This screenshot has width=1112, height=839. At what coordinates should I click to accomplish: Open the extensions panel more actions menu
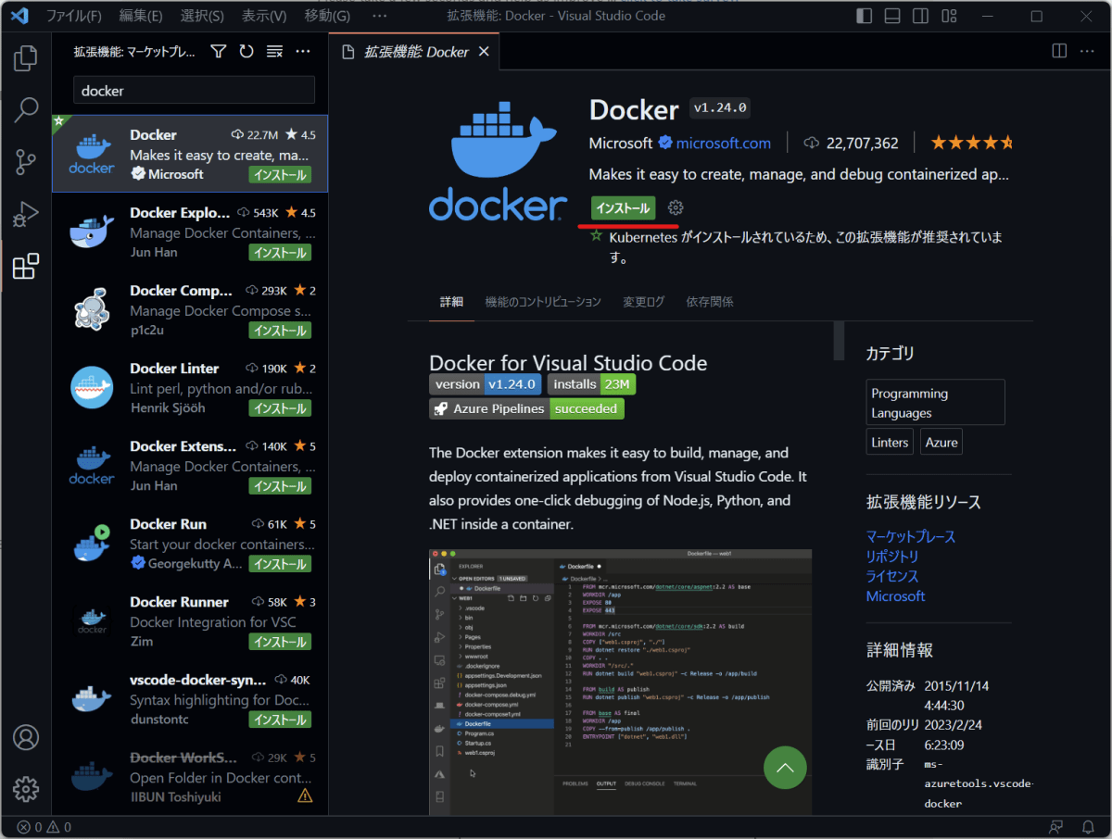[x=302, y=51]
